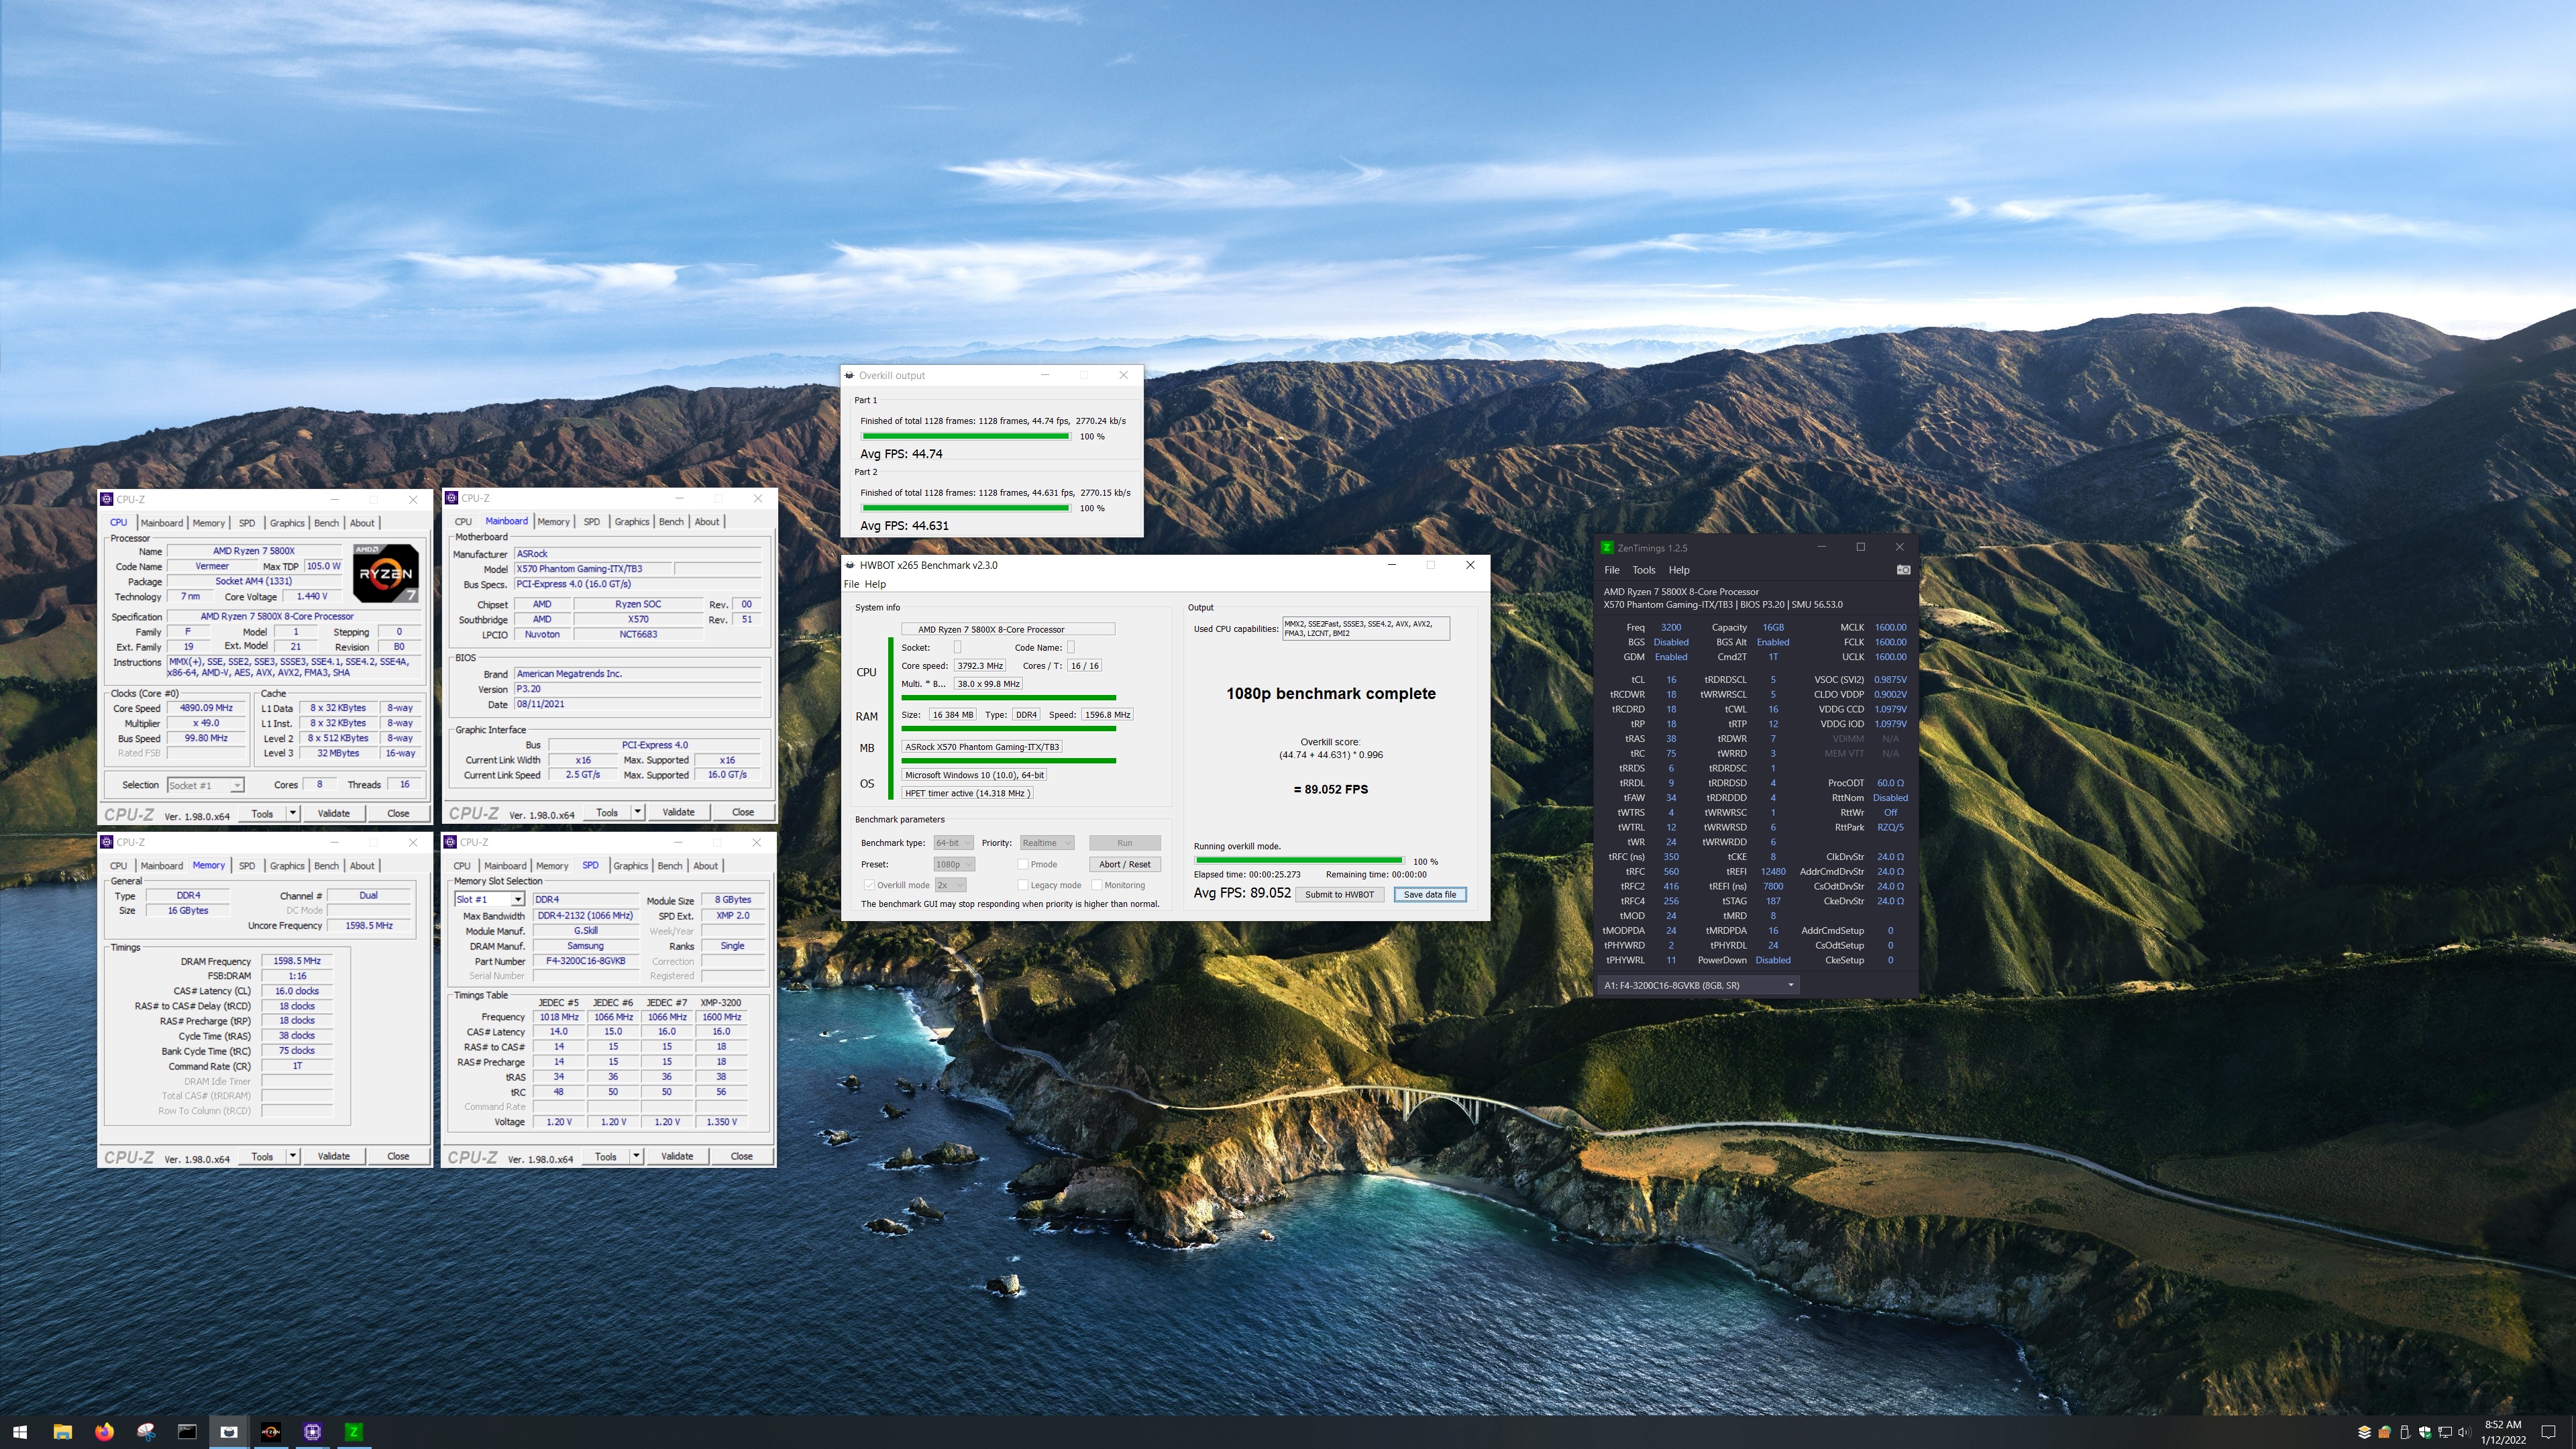Click Submit to HWBOT button

[x=1339, y=894]
